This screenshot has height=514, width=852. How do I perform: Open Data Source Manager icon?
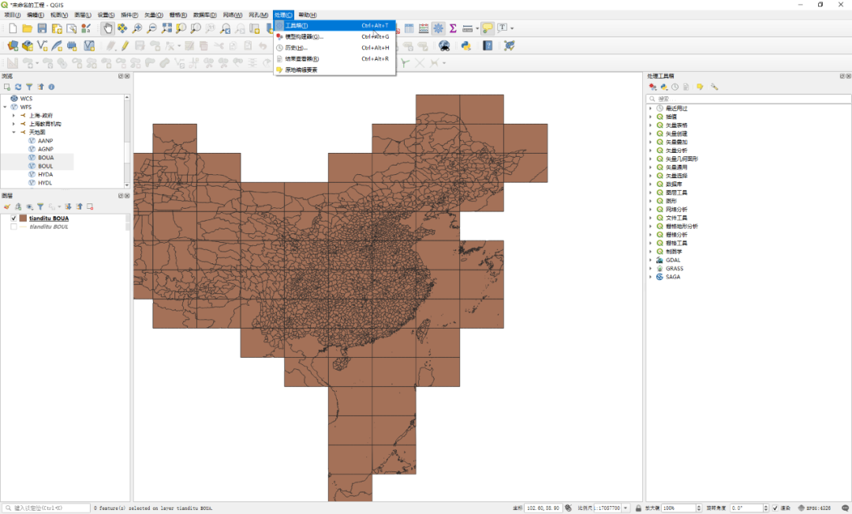point(13,46)
